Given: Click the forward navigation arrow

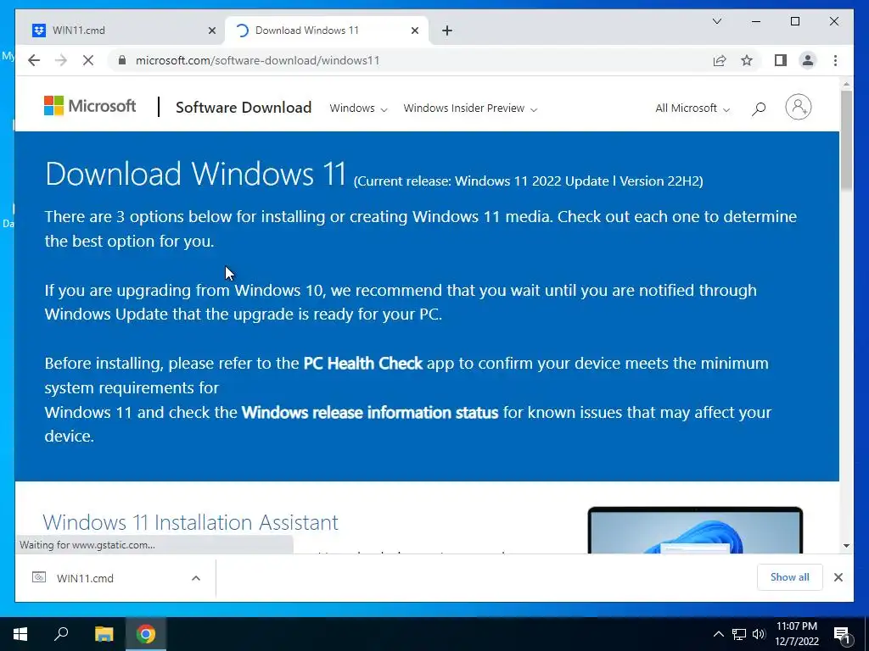Looking at the screenshot, I should 61,60.
